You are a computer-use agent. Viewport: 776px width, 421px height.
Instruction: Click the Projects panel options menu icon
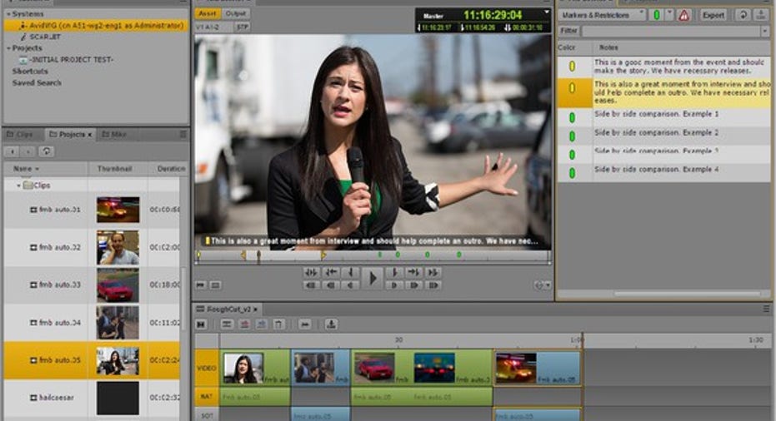point(183,134)
